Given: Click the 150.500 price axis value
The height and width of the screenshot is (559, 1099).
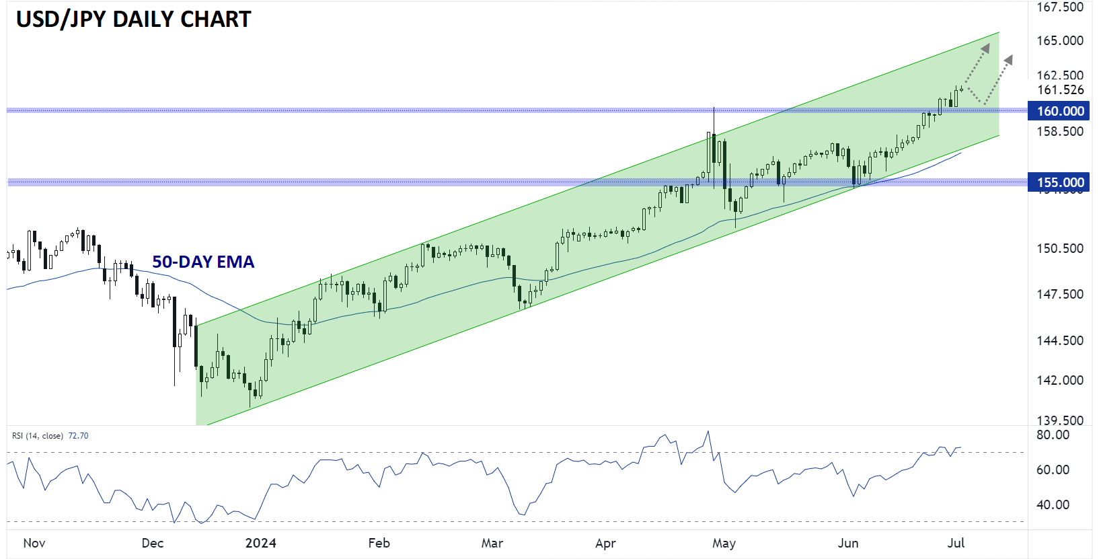Looking at the screenshot, I should click(x=1060, y=248).
